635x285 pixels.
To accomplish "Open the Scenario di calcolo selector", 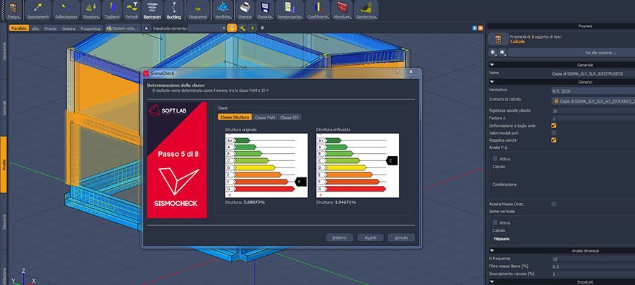I will click(593, 100).
